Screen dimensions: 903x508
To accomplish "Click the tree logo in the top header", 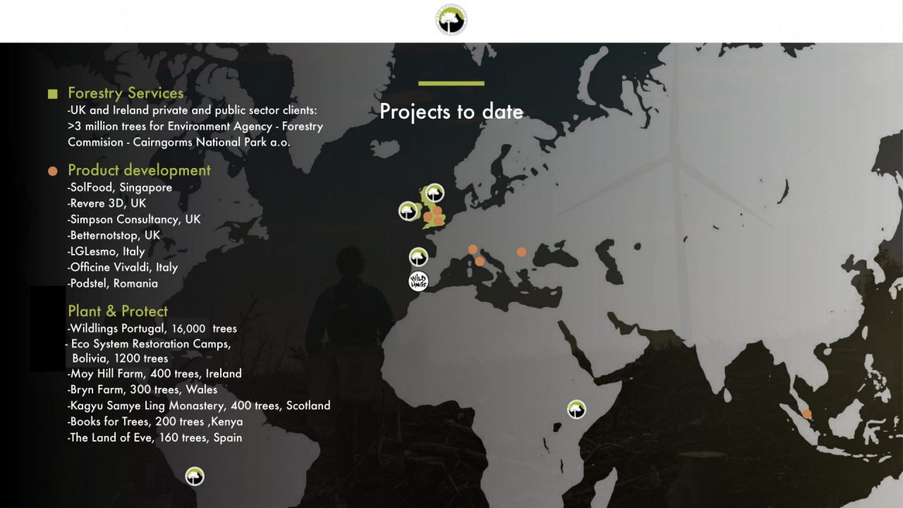I will tap(451, 20).
